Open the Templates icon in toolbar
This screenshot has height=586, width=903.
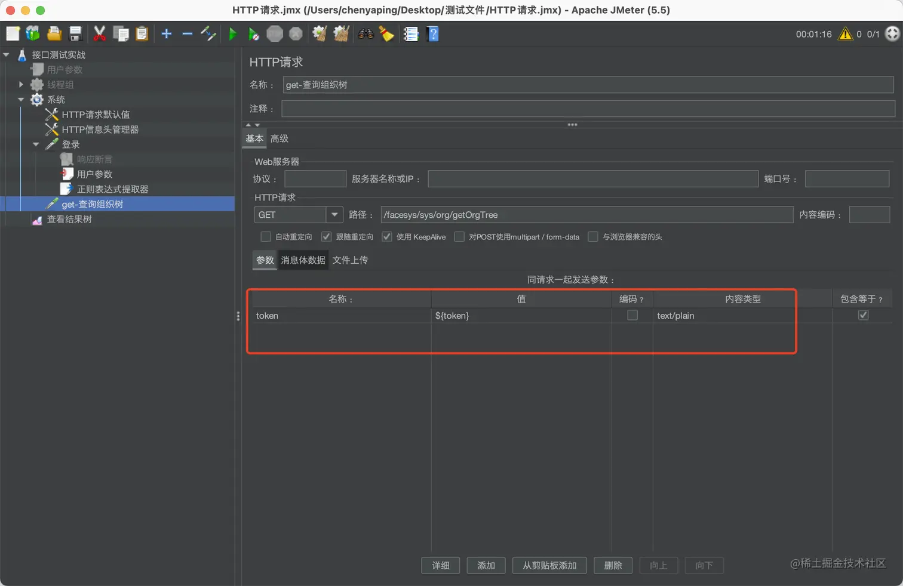33,34
